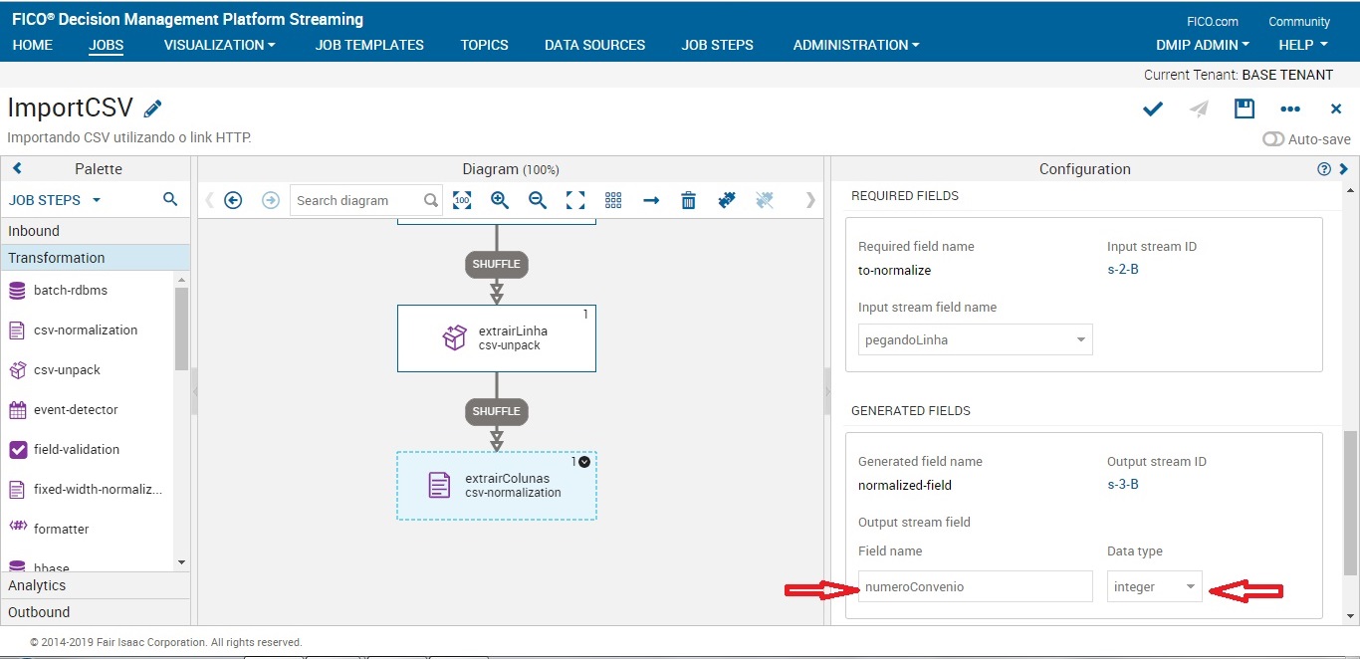Click the Save job floppy disk icon
This screenshot has height=659, width=1360.
coord(1244,110)
